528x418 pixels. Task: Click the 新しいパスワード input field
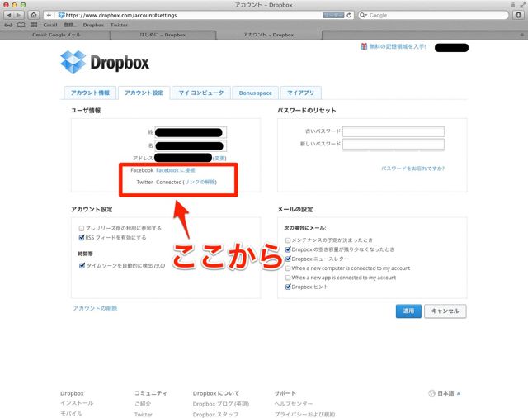394,144
